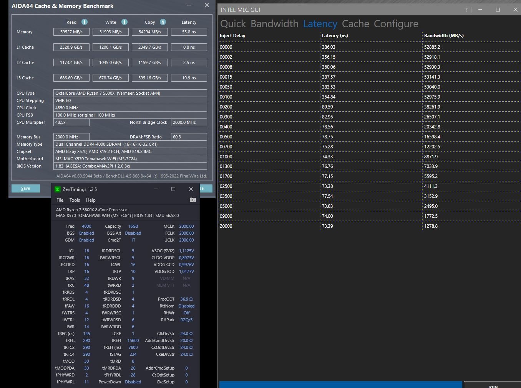Open the Tools menu in ZenTimings

(x=75, y=200)
